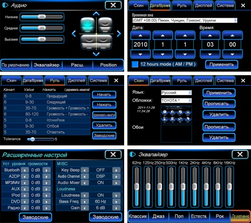The image size is (251, 223).
Task: Switch to the Дисплей tab in Руль panel
Action: coord(77,80)
